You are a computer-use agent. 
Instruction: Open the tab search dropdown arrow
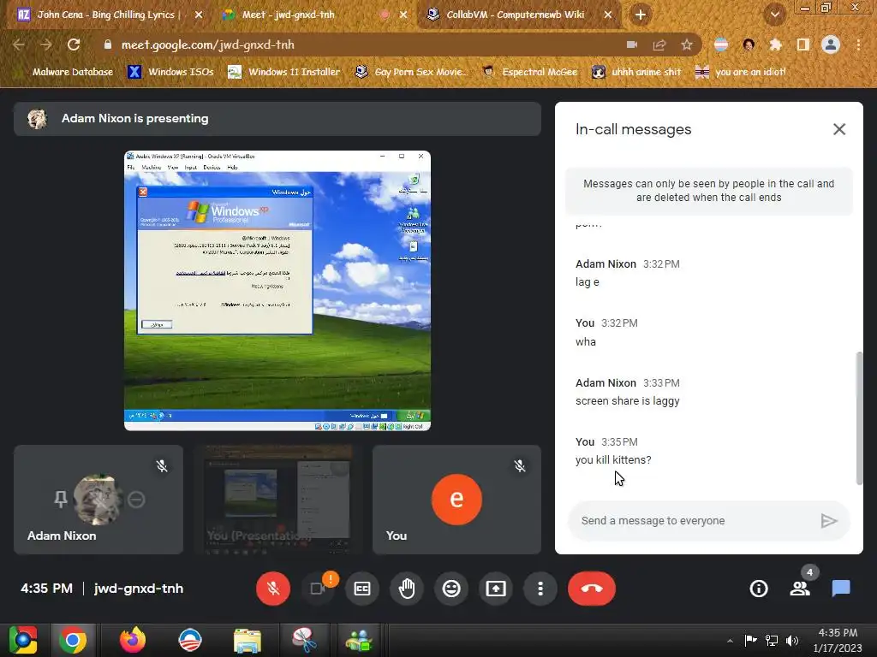[x=774, y=15]
